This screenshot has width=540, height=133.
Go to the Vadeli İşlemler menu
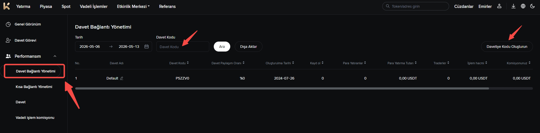94,6
